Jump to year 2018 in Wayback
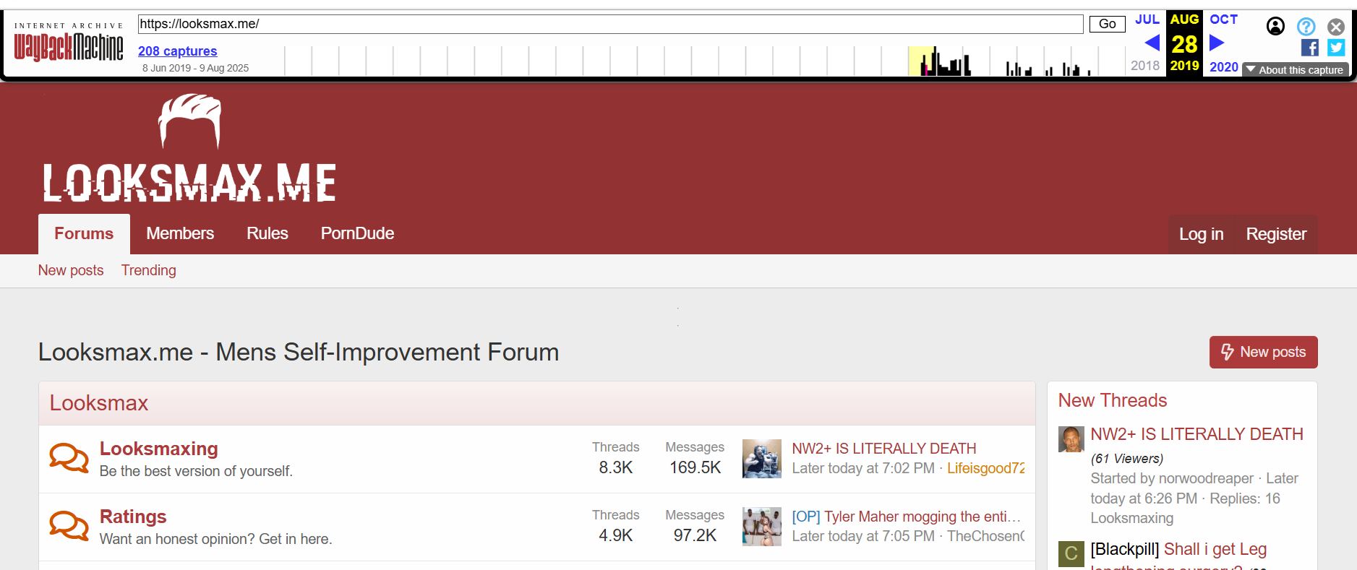1357x570 pixels. pyautogui.click(x=1145, y=66)
